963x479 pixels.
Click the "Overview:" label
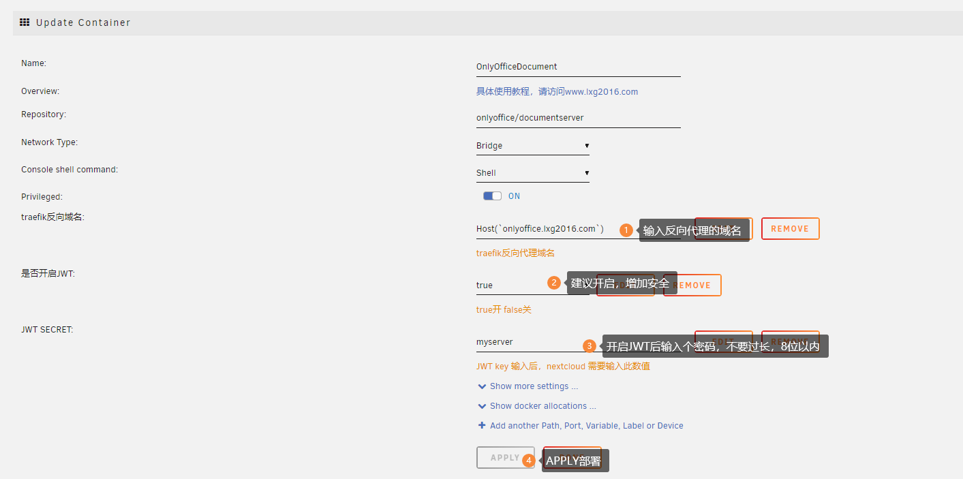point(40,91)
